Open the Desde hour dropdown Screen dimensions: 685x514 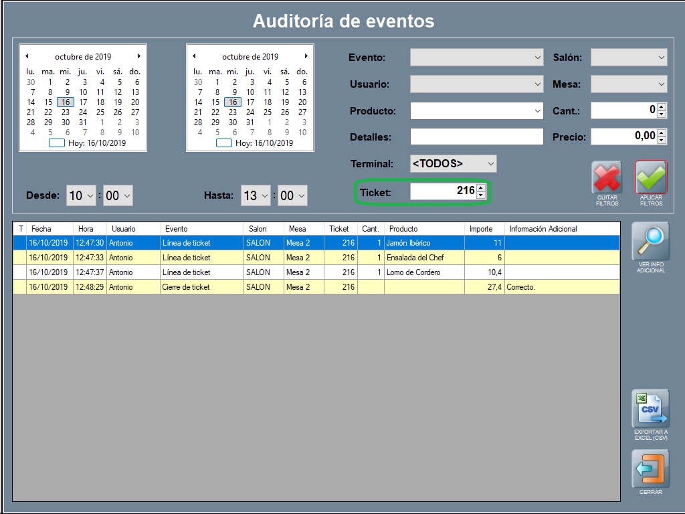90,195
